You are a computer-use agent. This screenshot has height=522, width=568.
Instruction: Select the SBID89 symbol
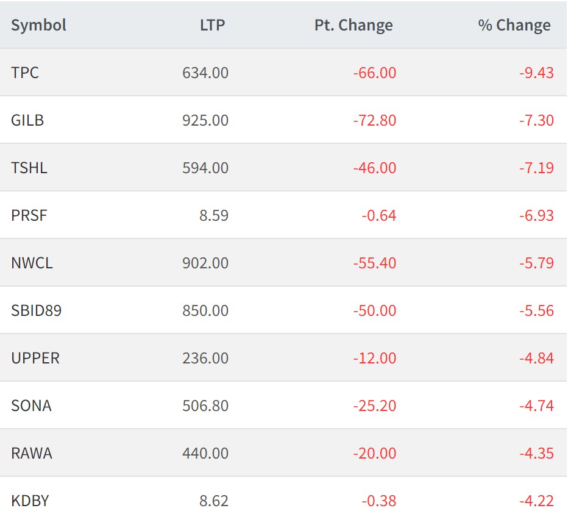pos(36,310)
